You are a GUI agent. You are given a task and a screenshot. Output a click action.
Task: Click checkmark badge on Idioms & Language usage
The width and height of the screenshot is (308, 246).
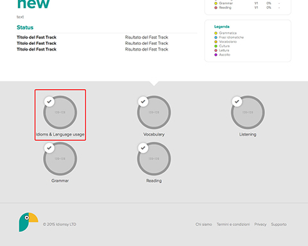(49, 101)
